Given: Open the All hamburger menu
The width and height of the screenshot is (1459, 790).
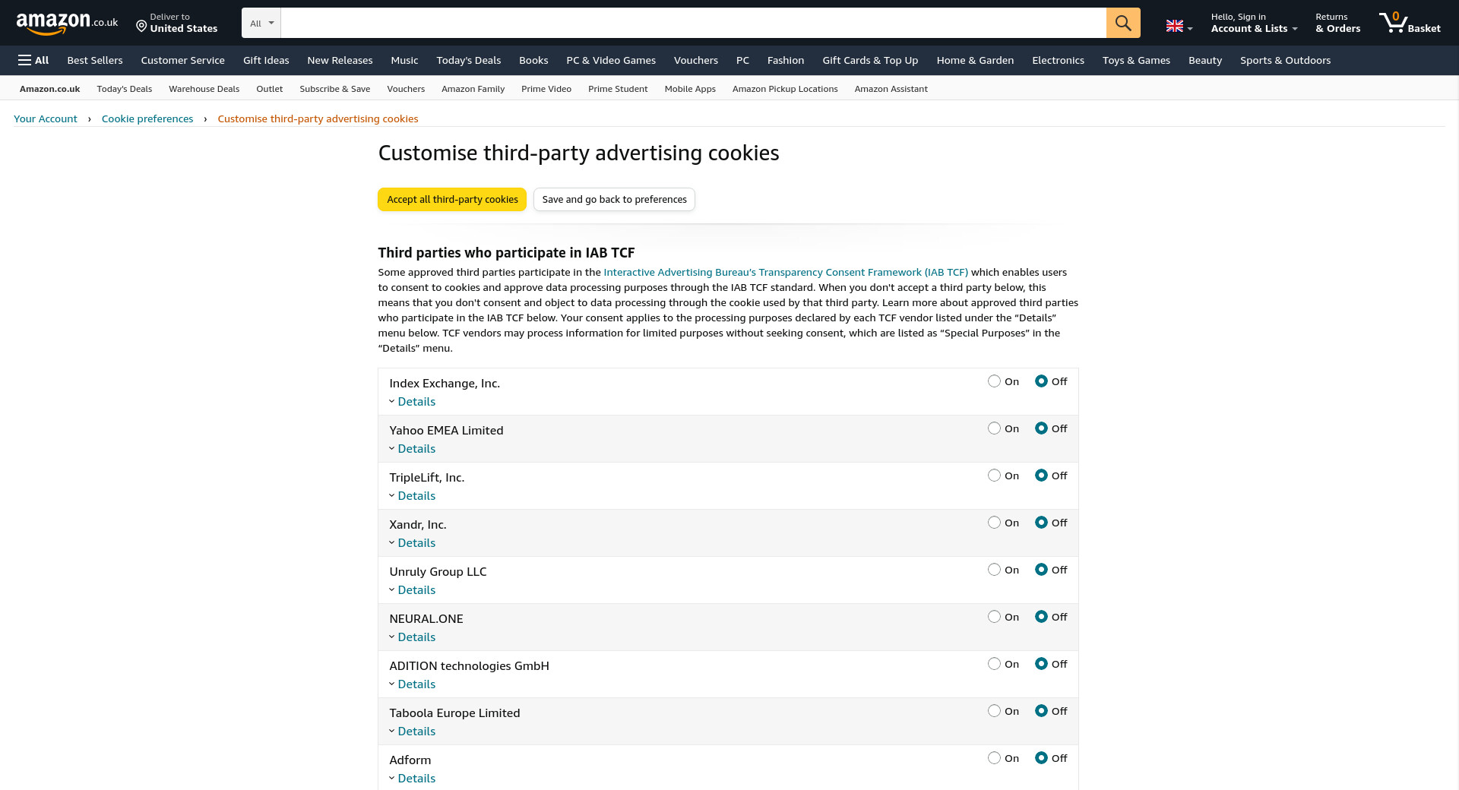Looking at the screenshot, I should [x=33, y=60].
